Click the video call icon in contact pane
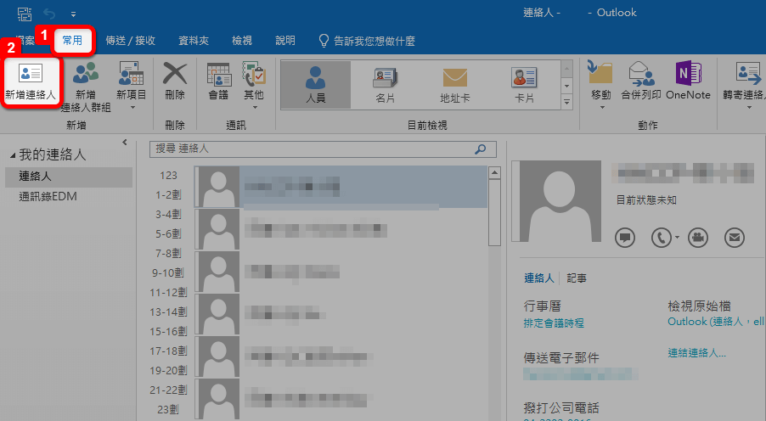Viewport: 766px width, 421px height. 698,238
